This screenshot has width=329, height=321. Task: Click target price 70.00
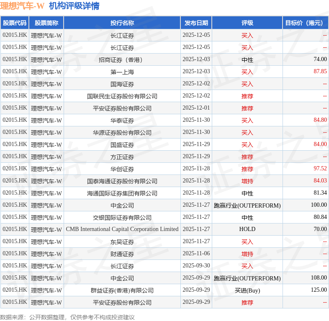point(320,229)
